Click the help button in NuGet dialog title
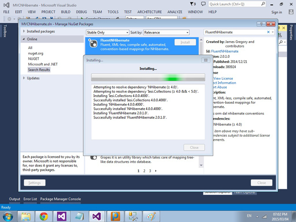The image size is (296, 222). (x=261, y=24)
